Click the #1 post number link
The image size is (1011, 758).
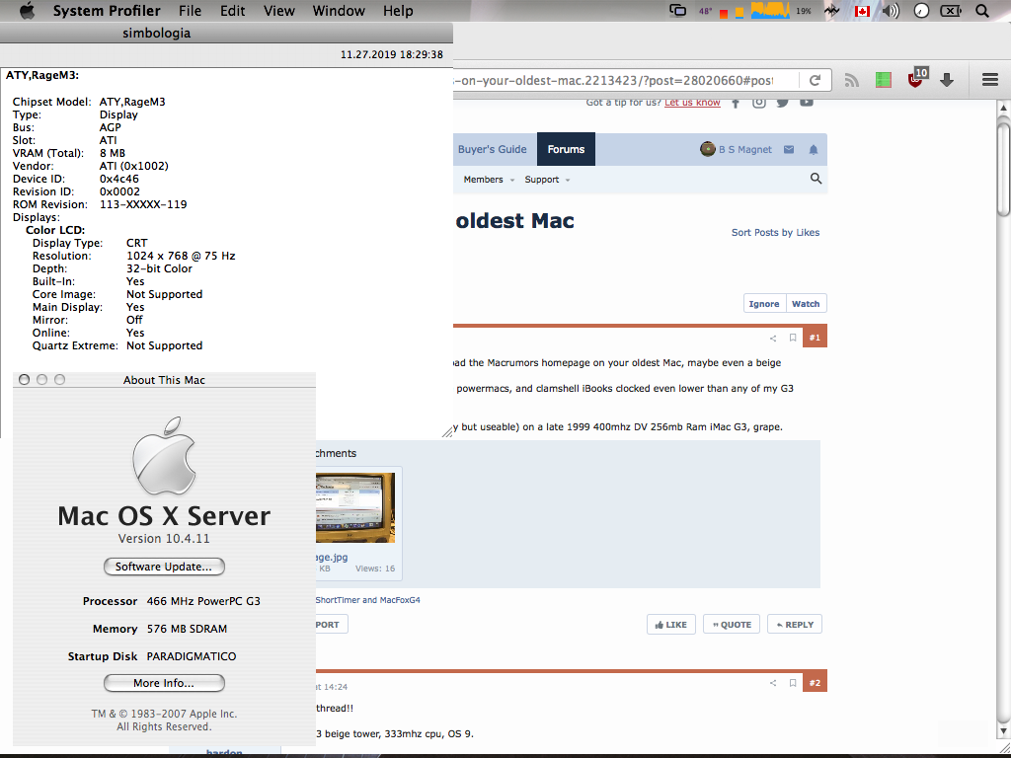[x=815, y=338]
